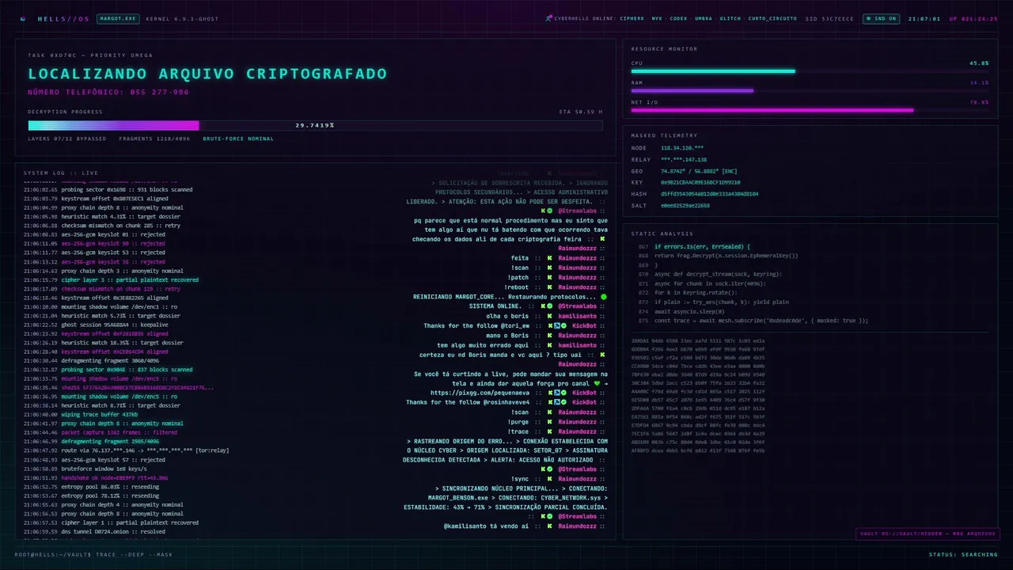Viewport: 1013px width, 570px height.
Task: Click the 'STATIC ANALYSIS' panel header
Action: tap(662, 234)
